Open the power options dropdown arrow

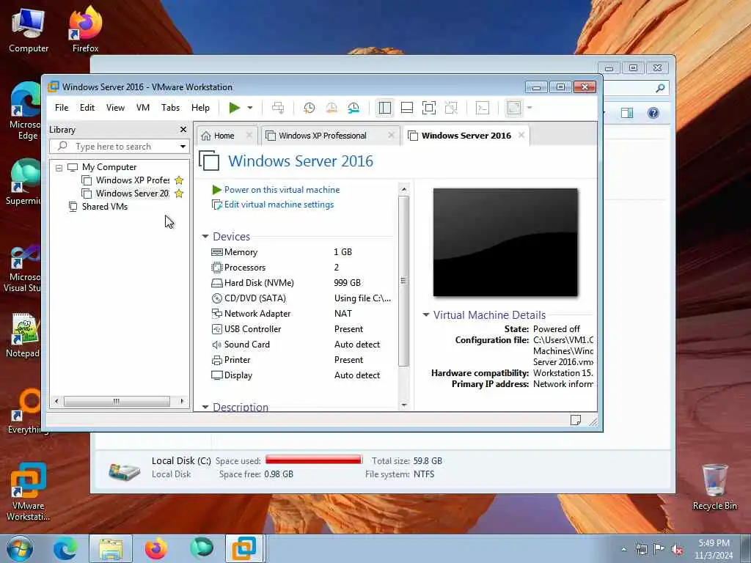click(x=250, y=108)
